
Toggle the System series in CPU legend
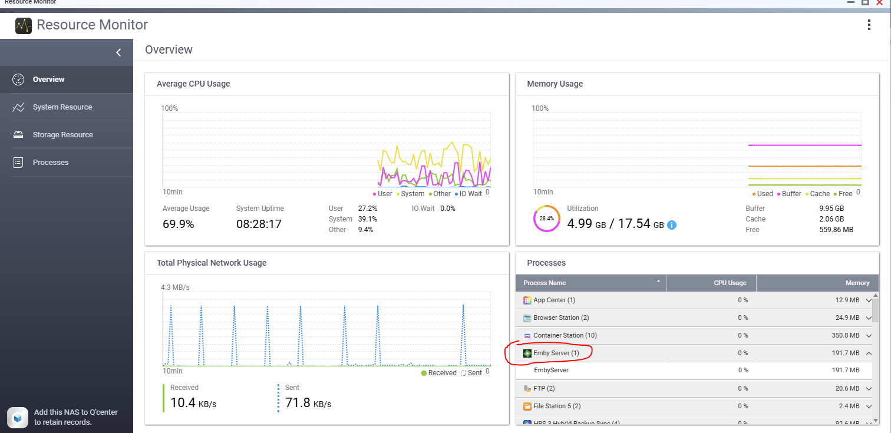coord(410,194)
